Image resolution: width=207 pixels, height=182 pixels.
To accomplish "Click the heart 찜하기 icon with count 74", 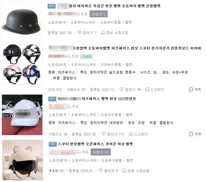I will click(x=121, y=89).
